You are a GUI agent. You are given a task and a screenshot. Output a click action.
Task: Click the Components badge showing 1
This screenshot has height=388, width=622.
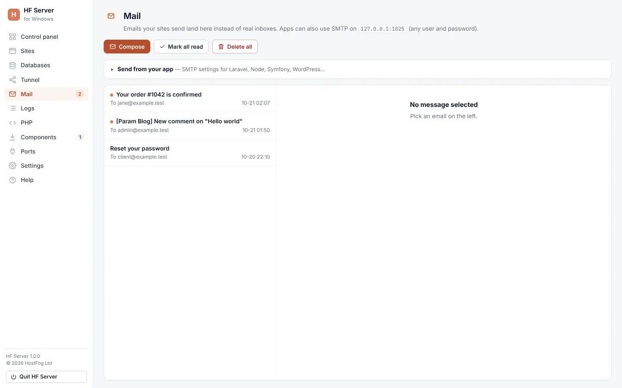point(80,137)
